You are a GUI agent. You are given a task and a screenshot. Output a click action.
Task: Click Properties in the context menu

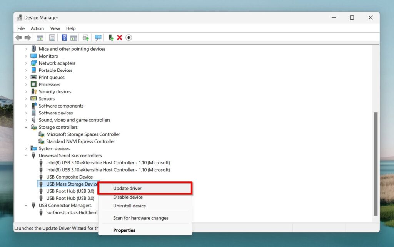pyautogui.click(x=124, y=230)
